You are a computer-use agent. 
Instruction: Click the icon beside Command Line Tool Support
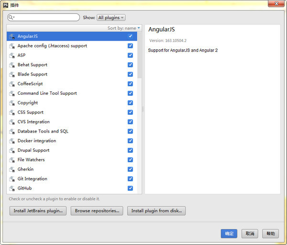tap(12, 94)
